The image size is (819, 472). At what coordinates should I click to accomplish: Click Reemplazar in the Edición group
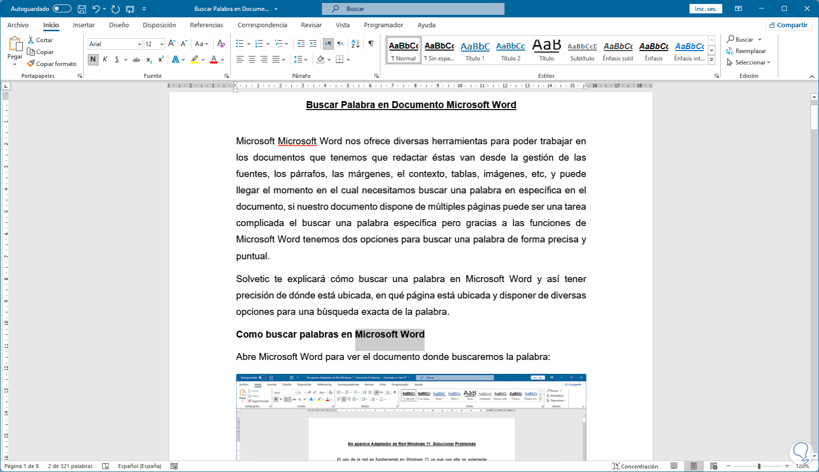tap(746, 51)
